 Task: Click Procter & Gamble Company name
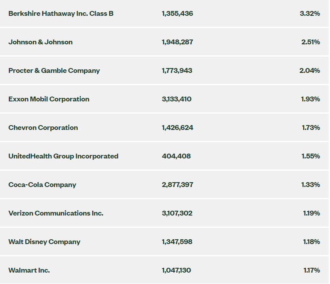54,71
